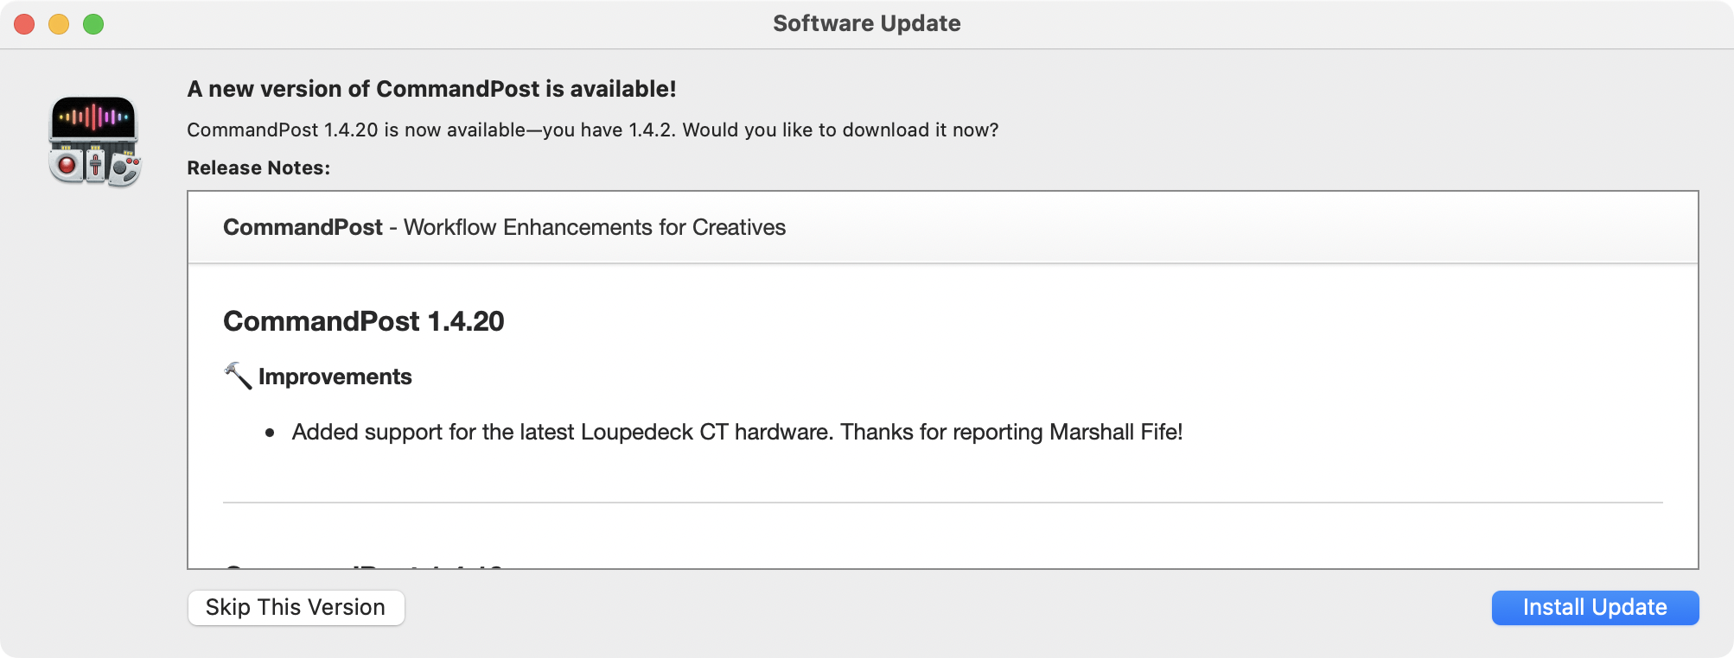Screen dimensions: 1734x658
Task: Select the Workflow Enhancements for Creatives tagline
Action: 595,227
